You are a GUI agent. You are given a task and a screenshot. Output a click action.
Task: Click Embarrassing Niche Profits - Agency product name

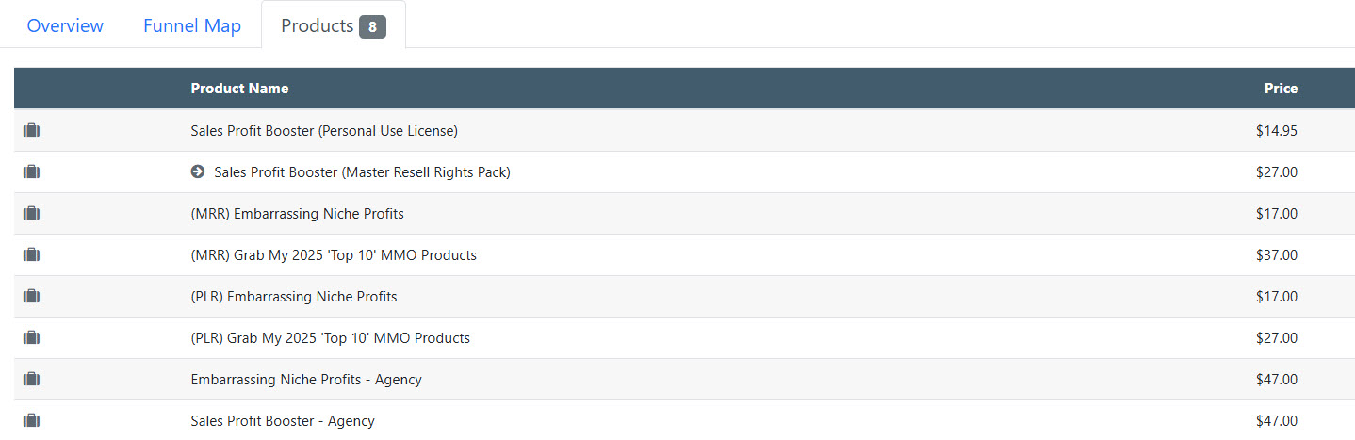306,380
